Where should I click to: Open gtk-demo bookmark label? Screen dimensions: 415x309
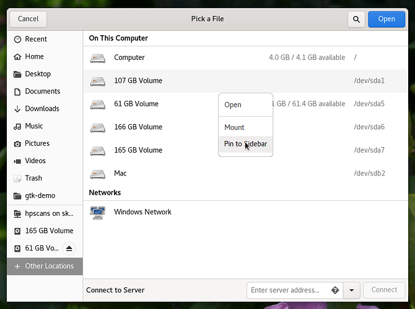coord(40,196)
